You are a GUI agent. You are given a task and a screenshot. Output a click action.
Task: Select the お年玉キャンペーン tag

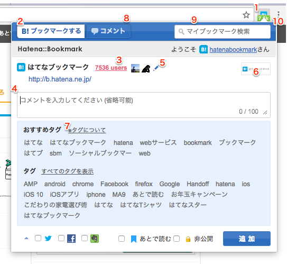pos(199,194)
